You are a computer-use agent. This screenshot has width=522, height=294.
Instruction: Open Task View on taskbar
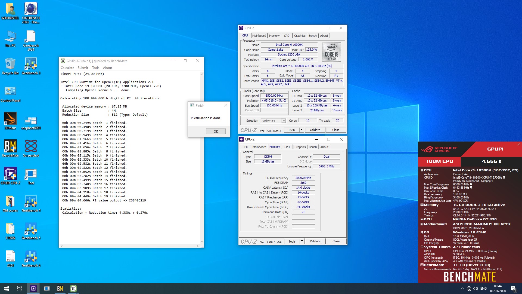point(20,289)
